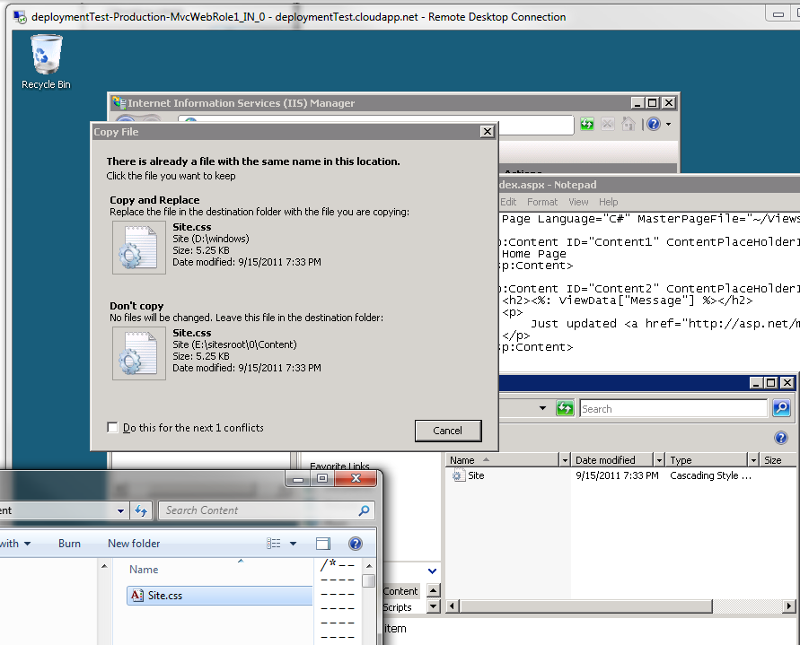Sort by Type column header
The height and width of the screenshot is (645, 800).
[708, 460]
